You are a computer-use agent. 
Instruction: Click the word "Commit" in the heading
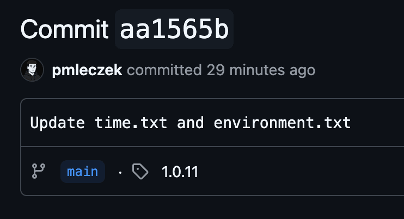pos(64,30)
